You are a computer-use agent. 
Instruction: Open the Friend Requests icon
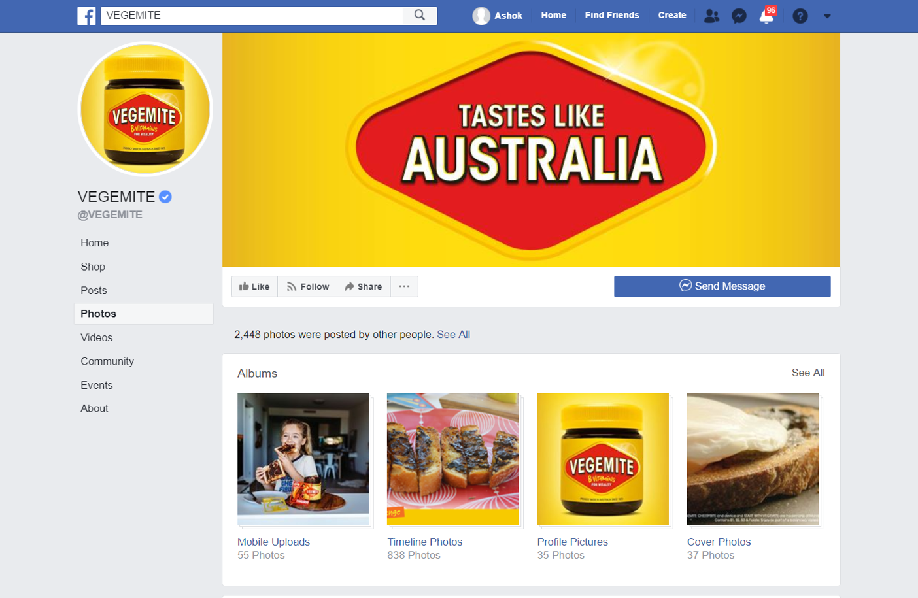(711, 16)
